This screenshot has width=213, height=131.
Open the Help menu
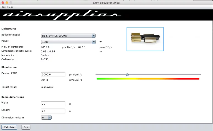pos(10,7)
